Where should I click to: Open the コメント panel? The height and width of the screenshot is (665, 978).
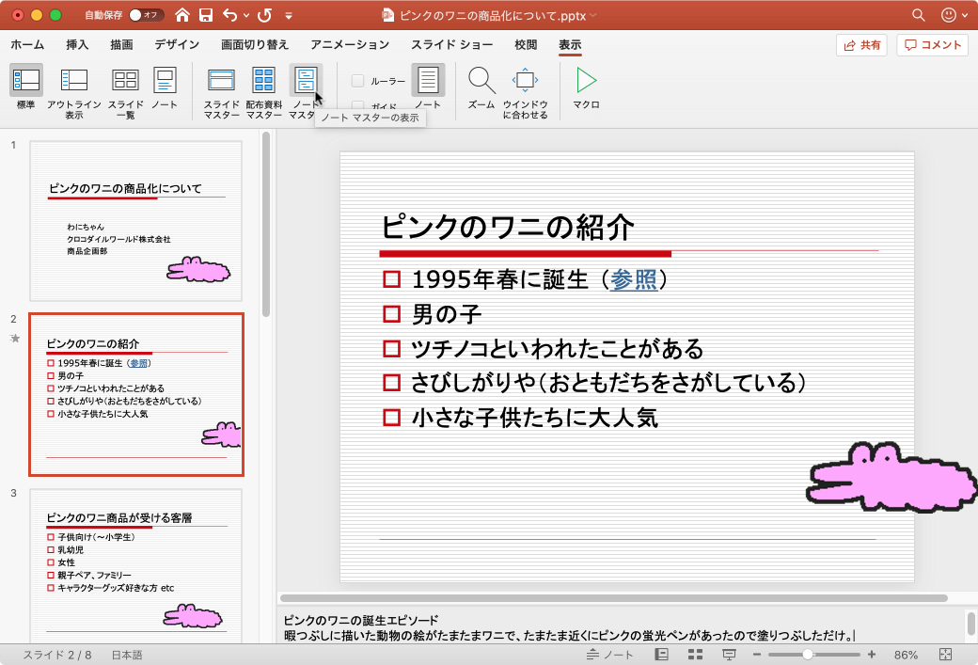point(932,44)
